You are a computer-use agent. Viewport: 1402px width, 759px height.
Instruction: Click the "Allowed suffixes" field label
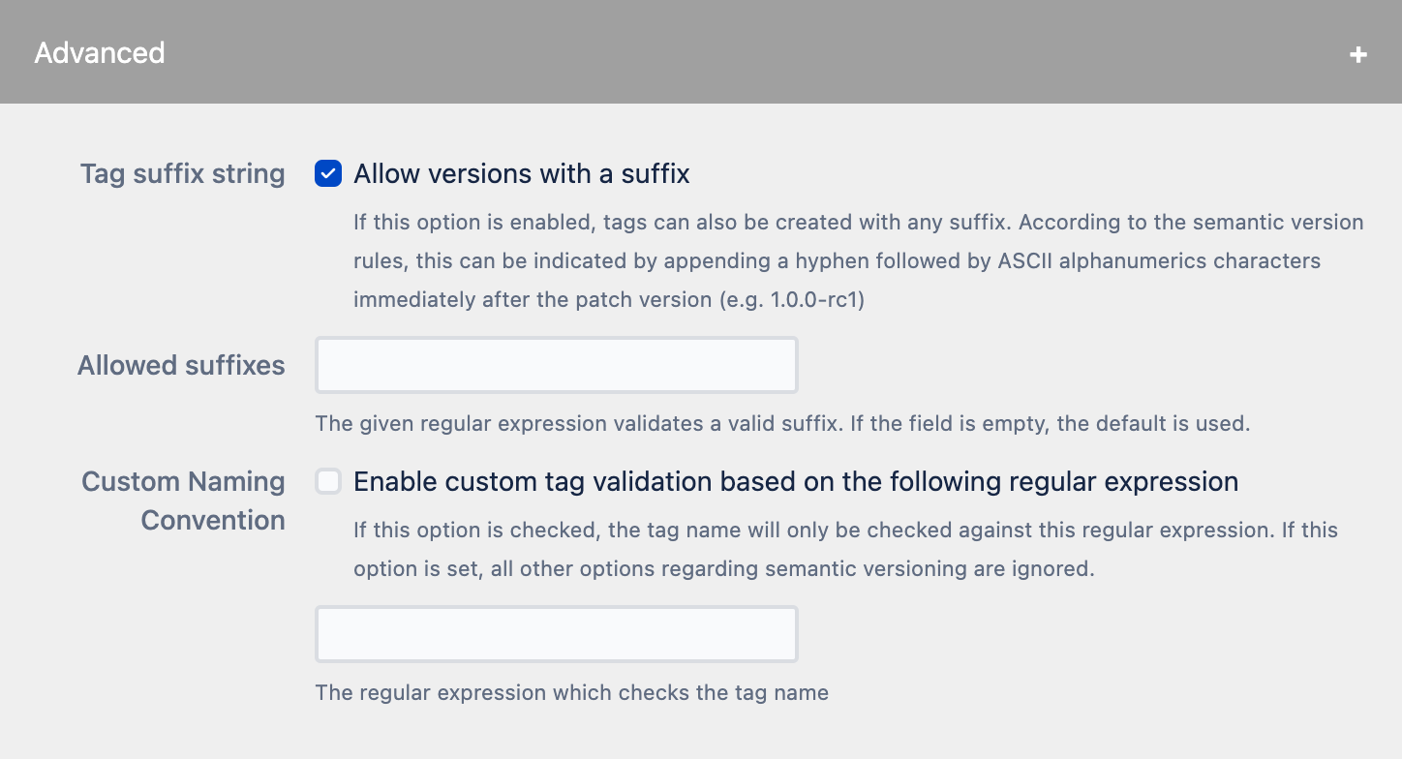pos(181,365)
